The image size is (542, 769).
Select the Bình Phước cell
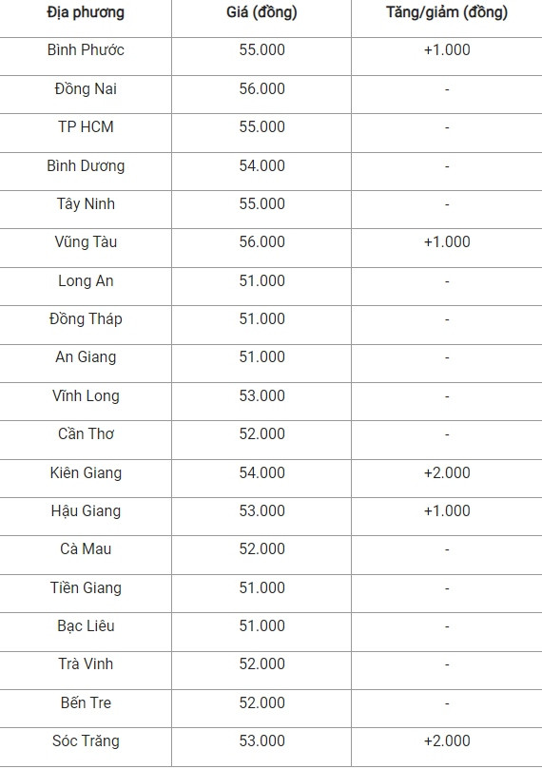tap(86, 50)
